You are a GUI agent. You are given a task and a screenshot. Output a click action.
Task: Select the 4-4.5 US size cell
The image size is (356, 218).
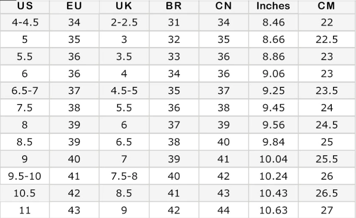pos(25,22)
